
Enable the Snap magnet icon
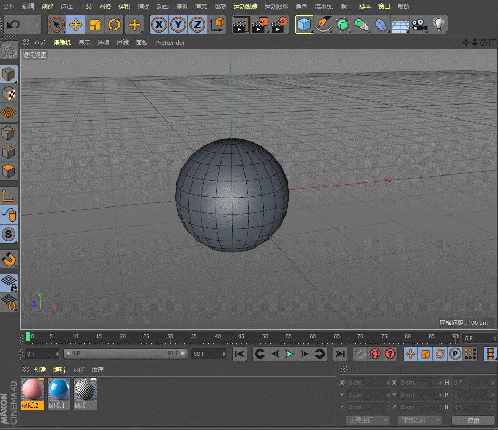[x=9, y=259]
